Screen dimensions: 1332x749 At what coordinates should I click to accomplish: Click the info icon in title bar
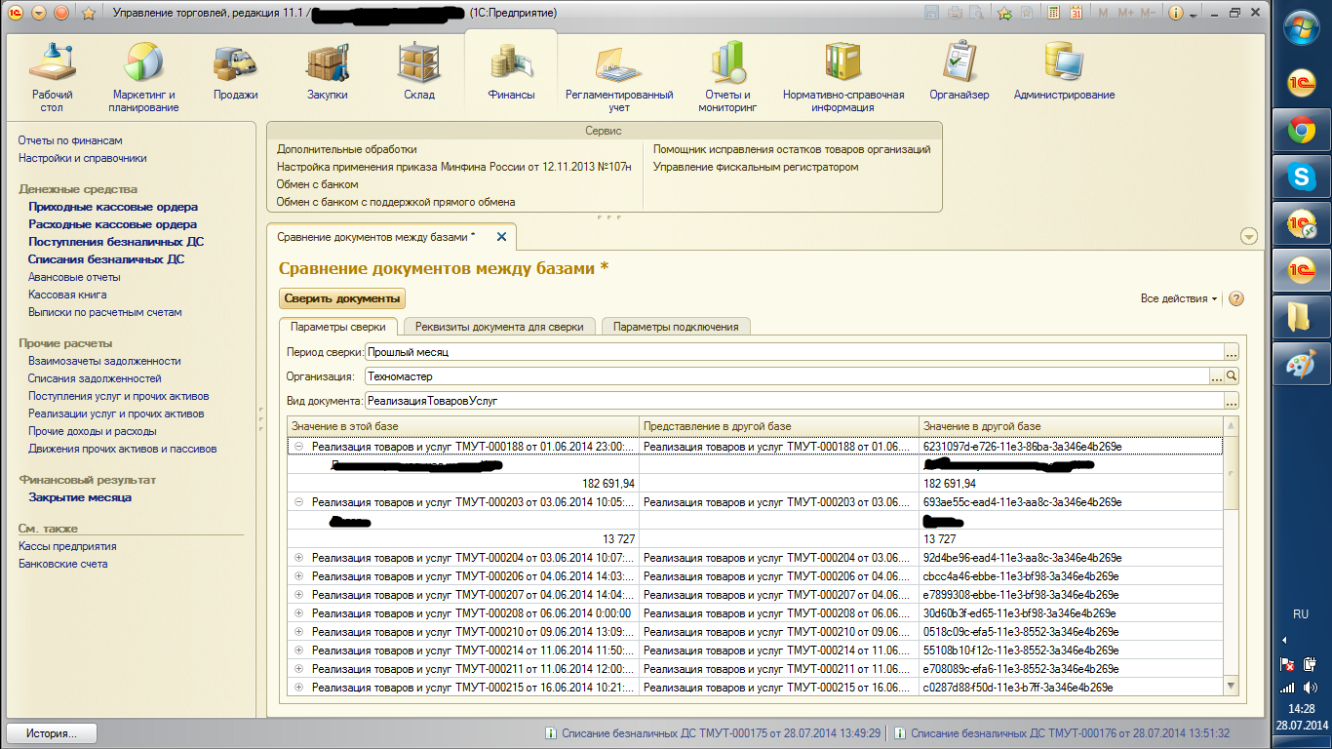[1175, 13]
